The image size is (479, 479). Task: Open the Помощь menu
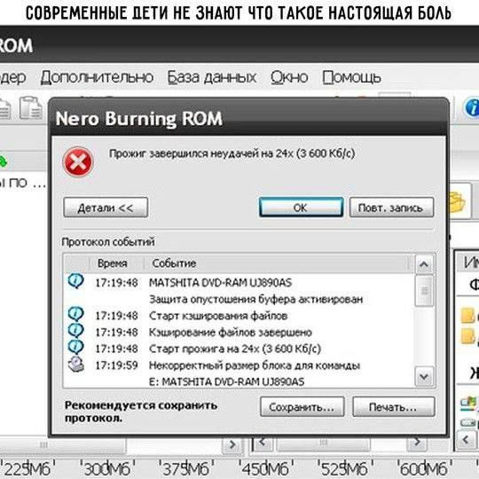[351, 77]
